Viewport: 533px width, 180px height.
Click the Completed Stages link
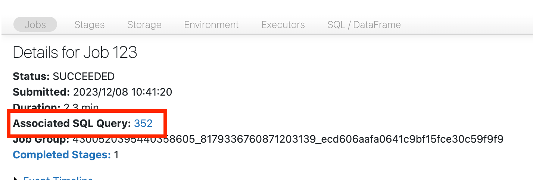click(62, 155)
